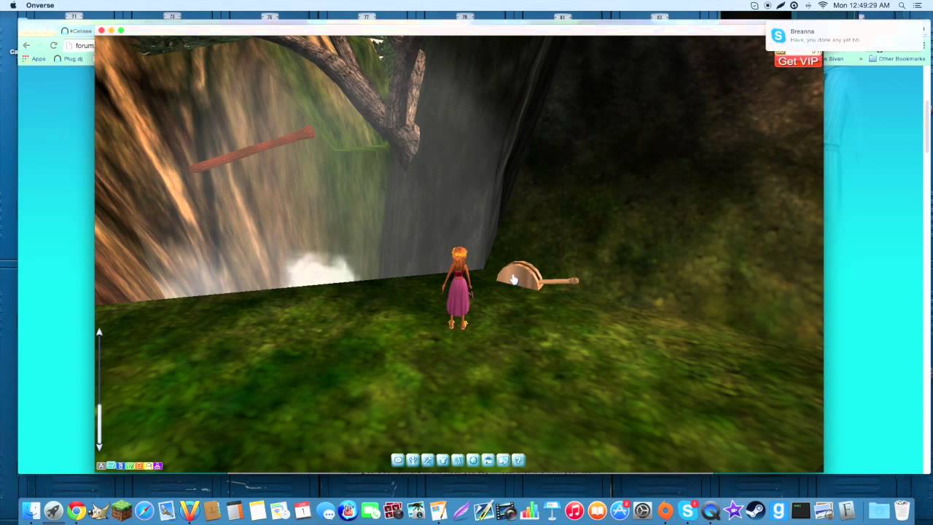Screen dimensions: 933x525
Task: Click the down arrow of camera slider
Action: click(x=100, y=446)
